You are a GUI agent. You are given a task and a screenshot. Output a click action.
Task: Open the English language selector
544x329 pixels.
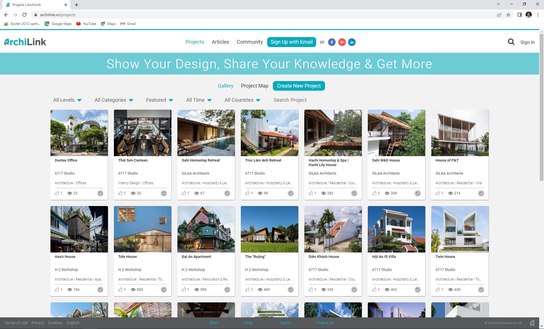point(73,323)
